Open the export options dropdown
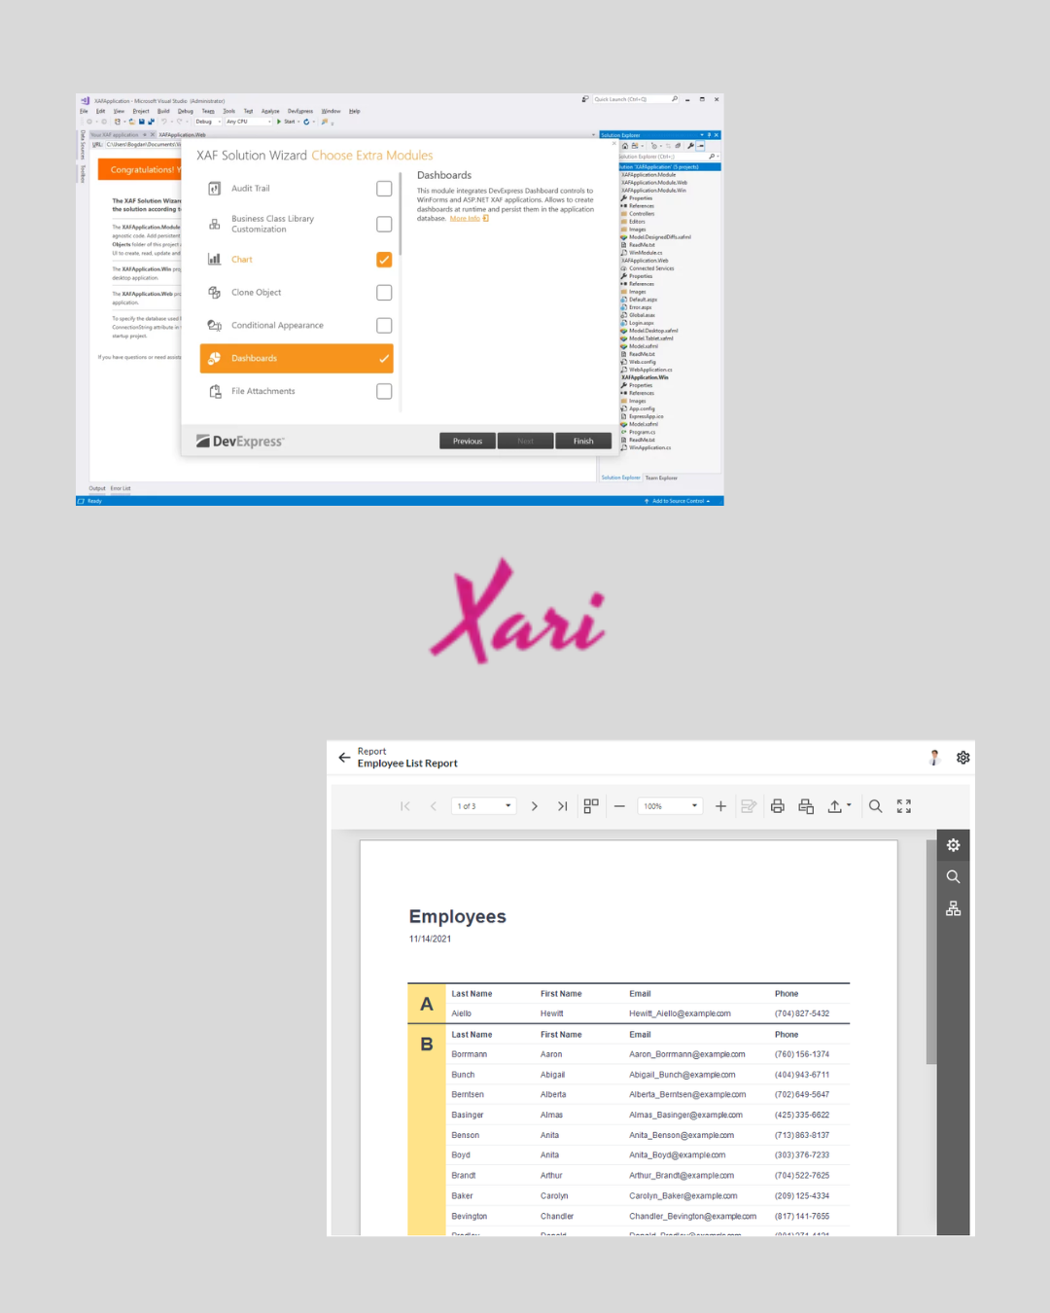 point(839,806)
